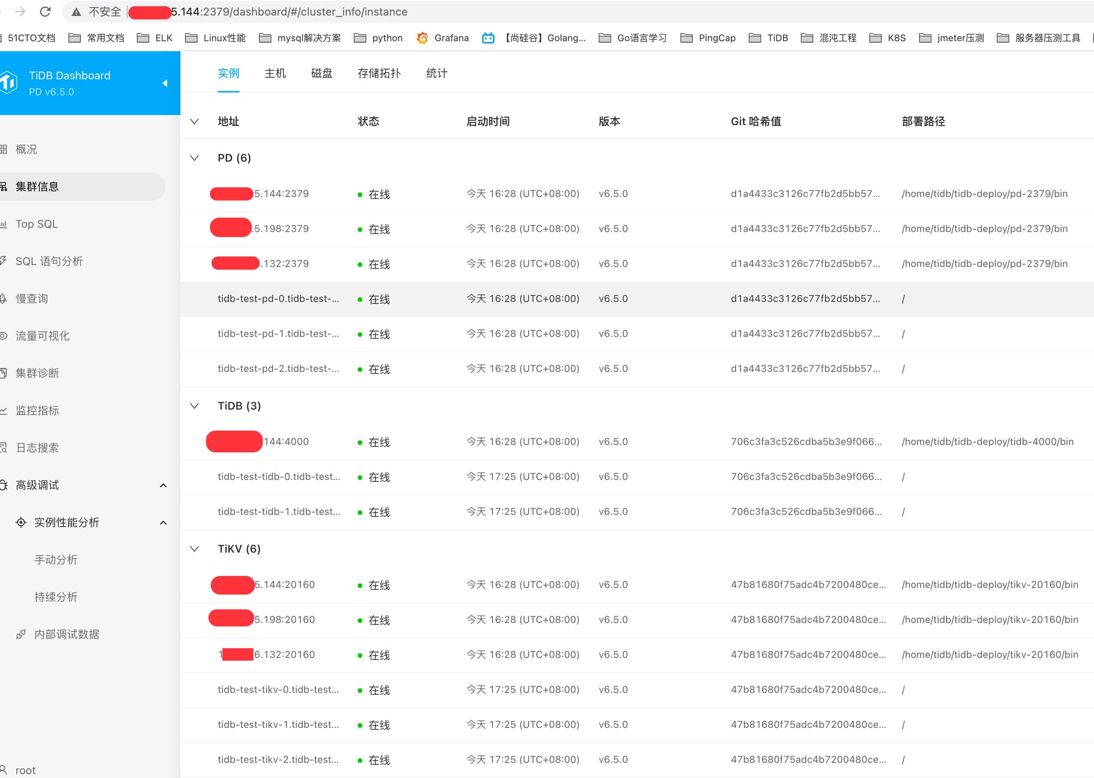This screenshot has height=778, width=1094.
Task: Collapse the PD (6) group
Action: [x=194, y=158]
